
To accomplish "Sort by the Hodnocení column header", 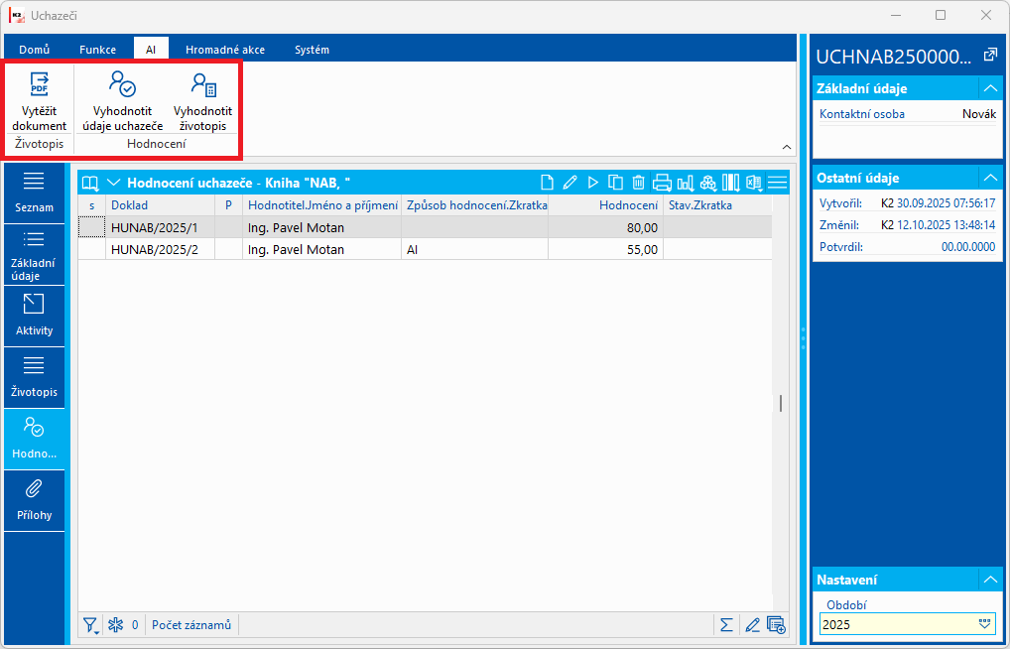I will pos(605,205).
